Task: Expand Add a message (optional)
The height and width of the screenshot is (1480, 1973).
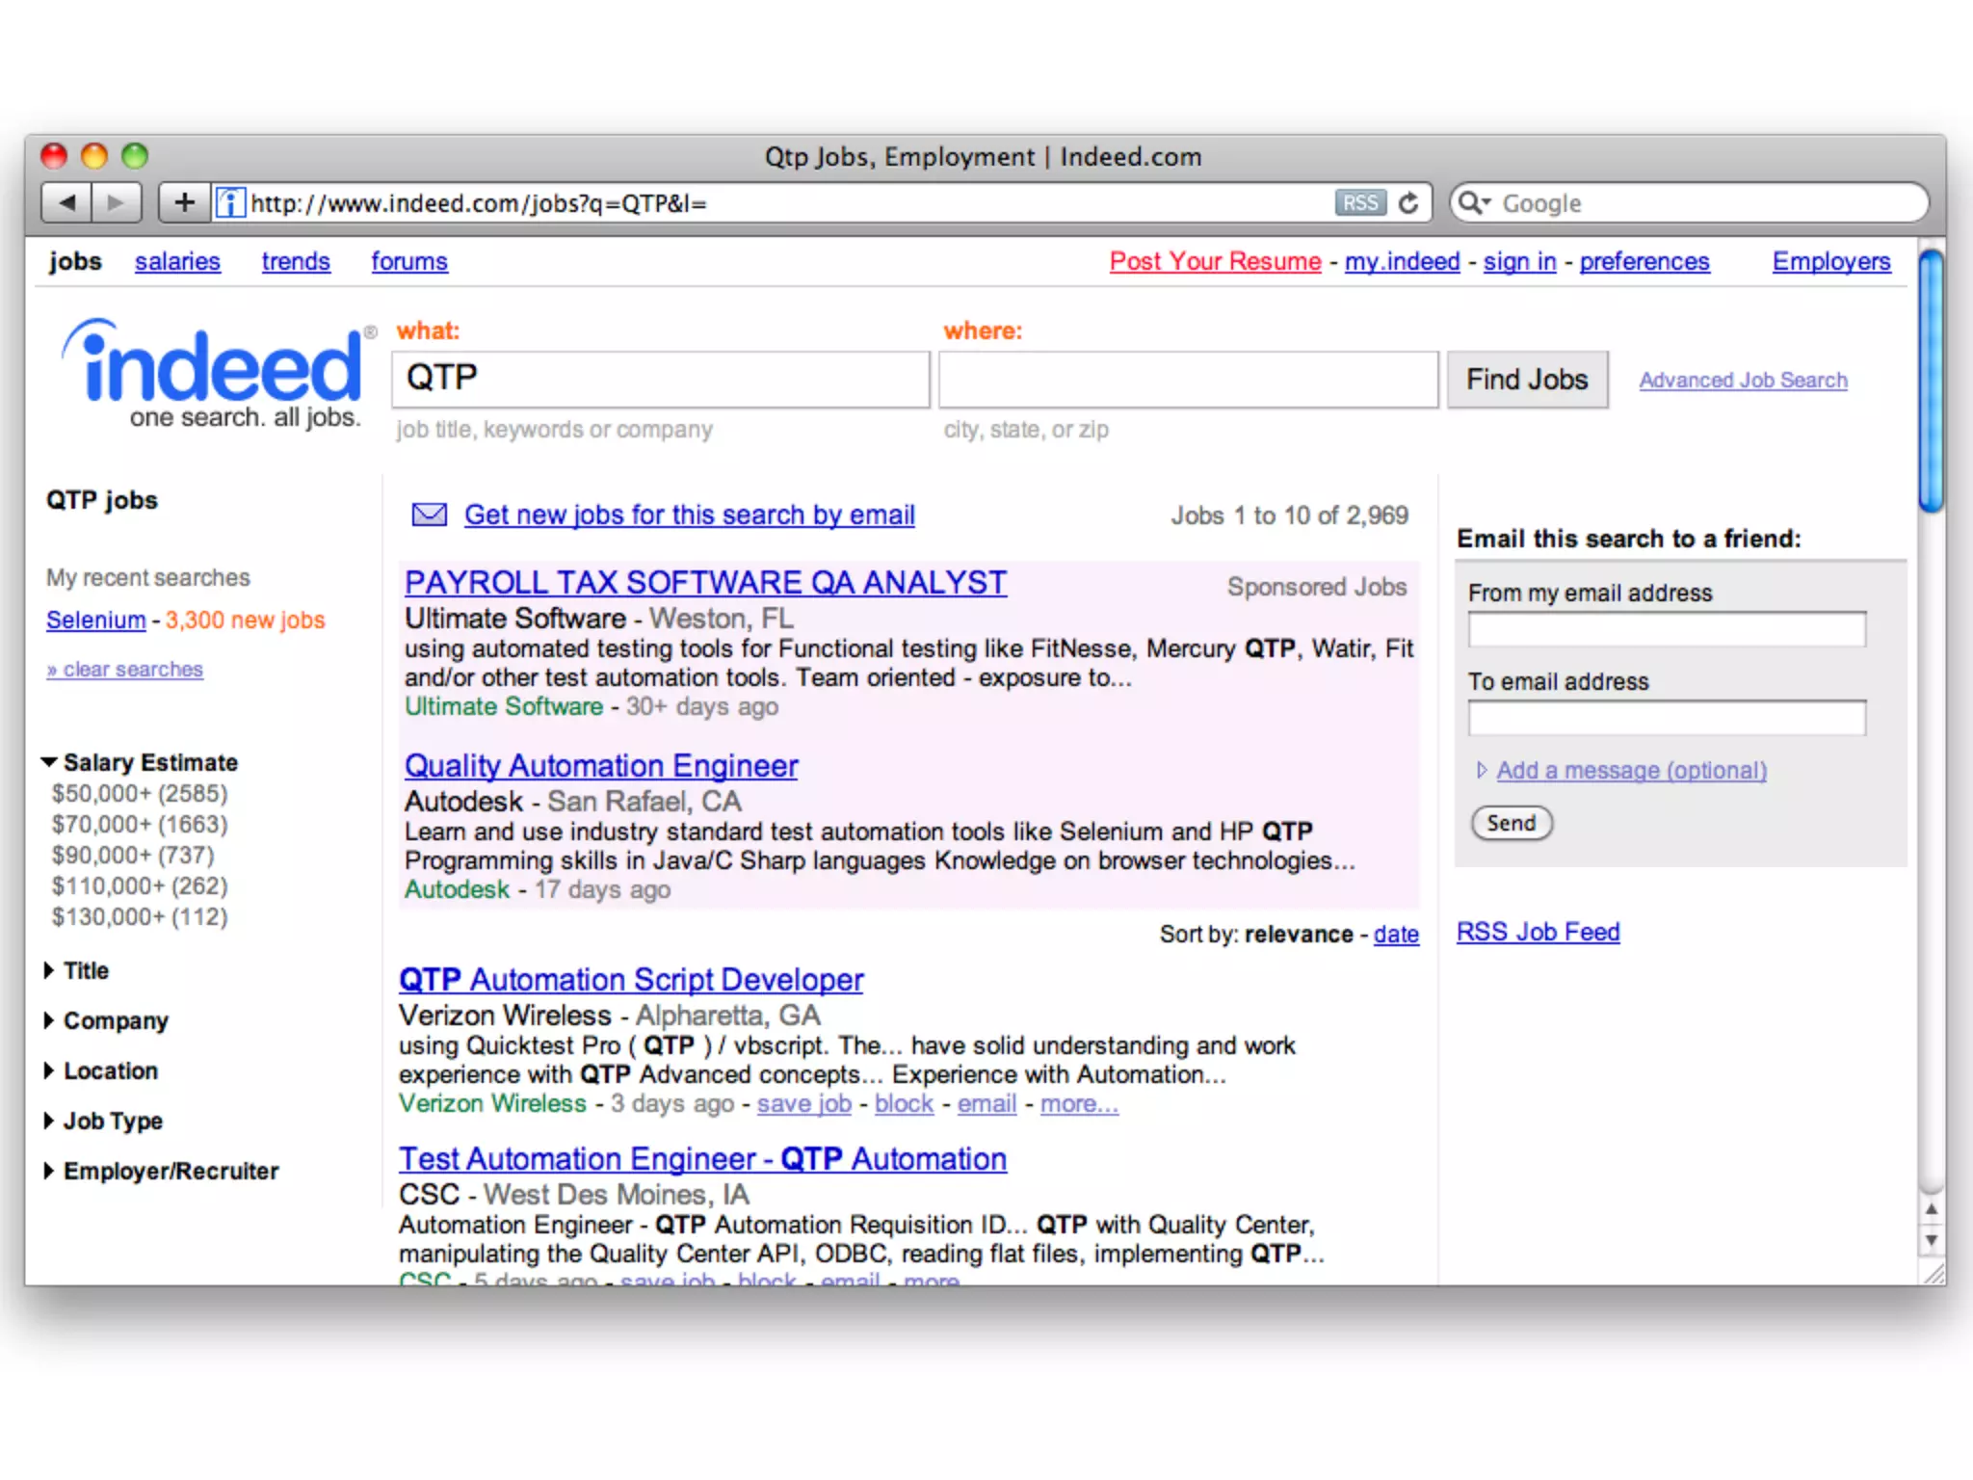Action: (x=1630, y=771)
